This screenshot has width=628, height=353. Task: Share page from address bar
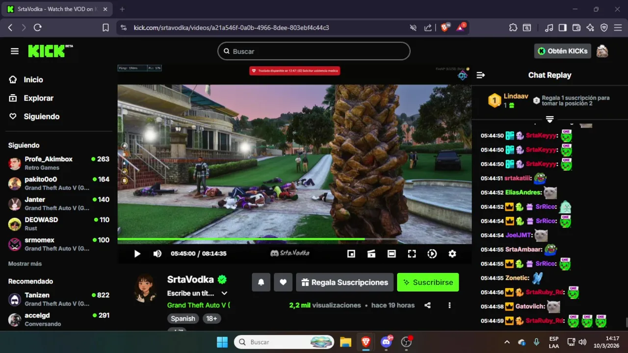coord(428,27)
